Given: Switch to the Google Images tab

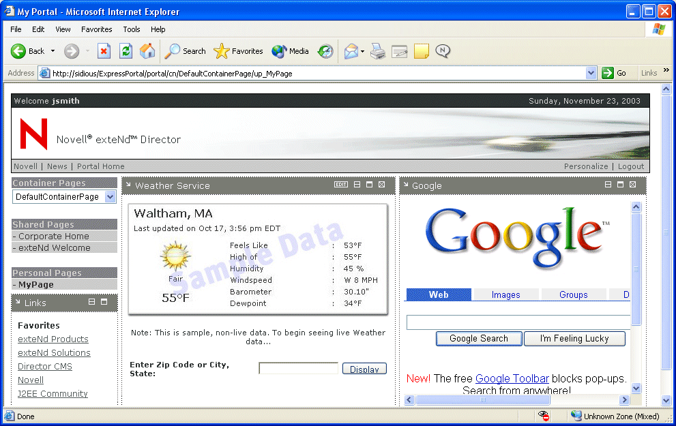Looking at the screenshot, I should pos(505,294).
